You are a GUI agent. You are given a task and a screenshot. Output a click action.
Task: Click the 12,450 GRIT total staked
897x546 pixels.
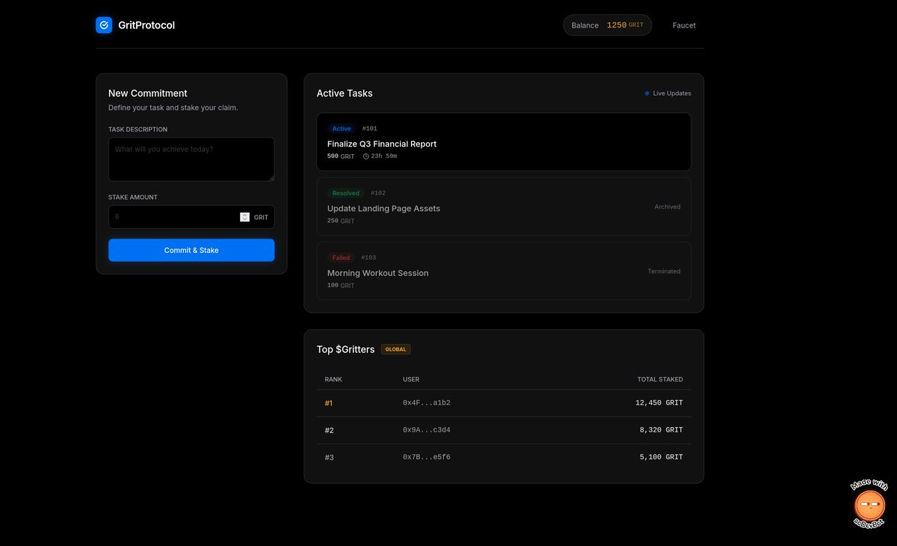coord(659,403)
